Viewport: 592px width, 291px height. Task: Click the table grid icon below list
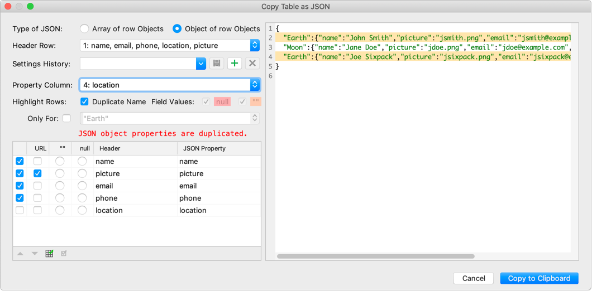coord(49,254)
